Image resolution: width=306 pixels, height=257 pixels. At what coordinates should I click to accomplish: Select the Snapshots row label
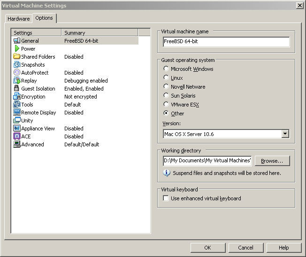(x=33, y=65)
